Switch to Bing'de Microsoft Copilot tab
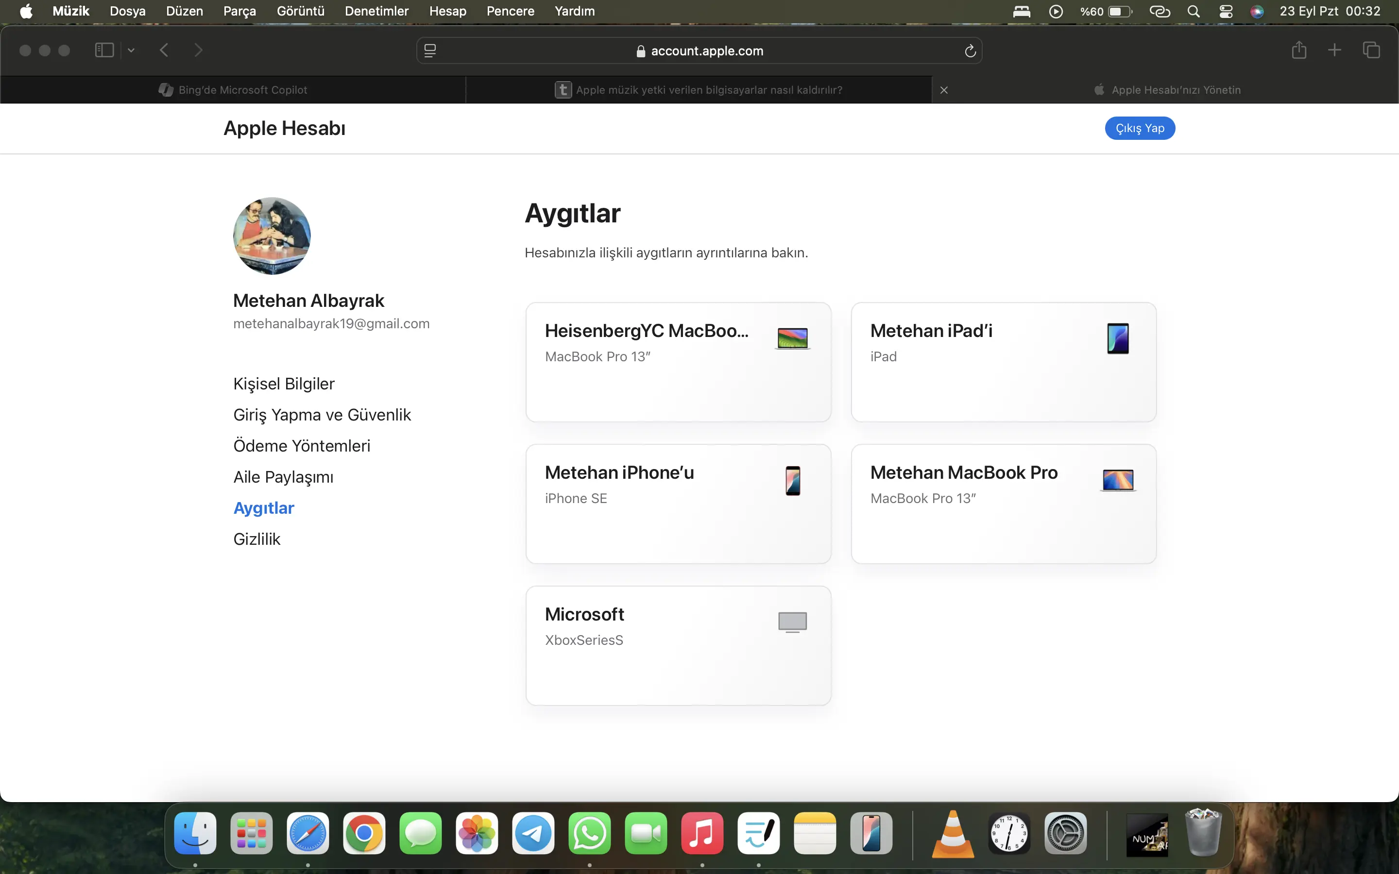Image resolution: width=1399 pixels, height=874 pixels. [233, 90]
